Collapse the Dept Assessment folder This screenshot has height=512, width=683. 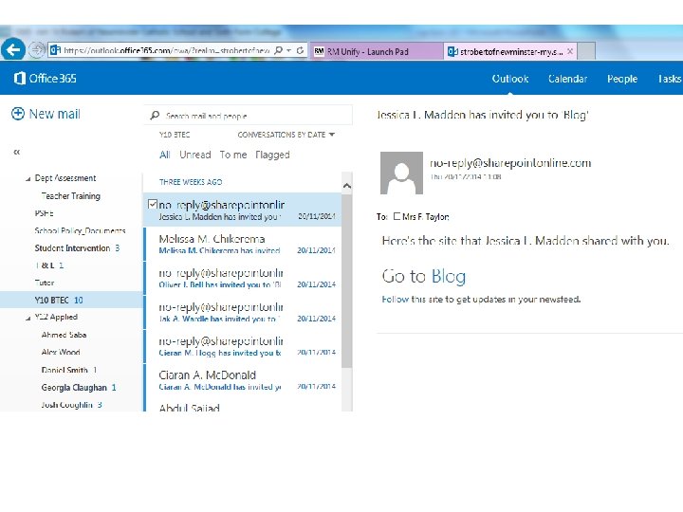(x=28, y=179)
